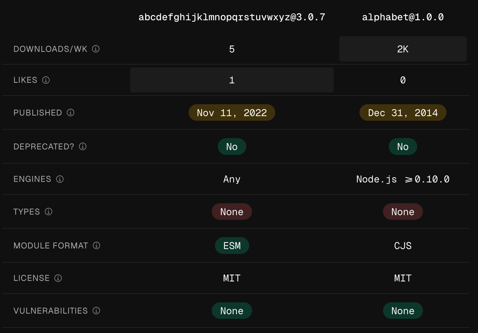Click the info icon next to Downloads/wk
The image size is (478, 333).
96,49
